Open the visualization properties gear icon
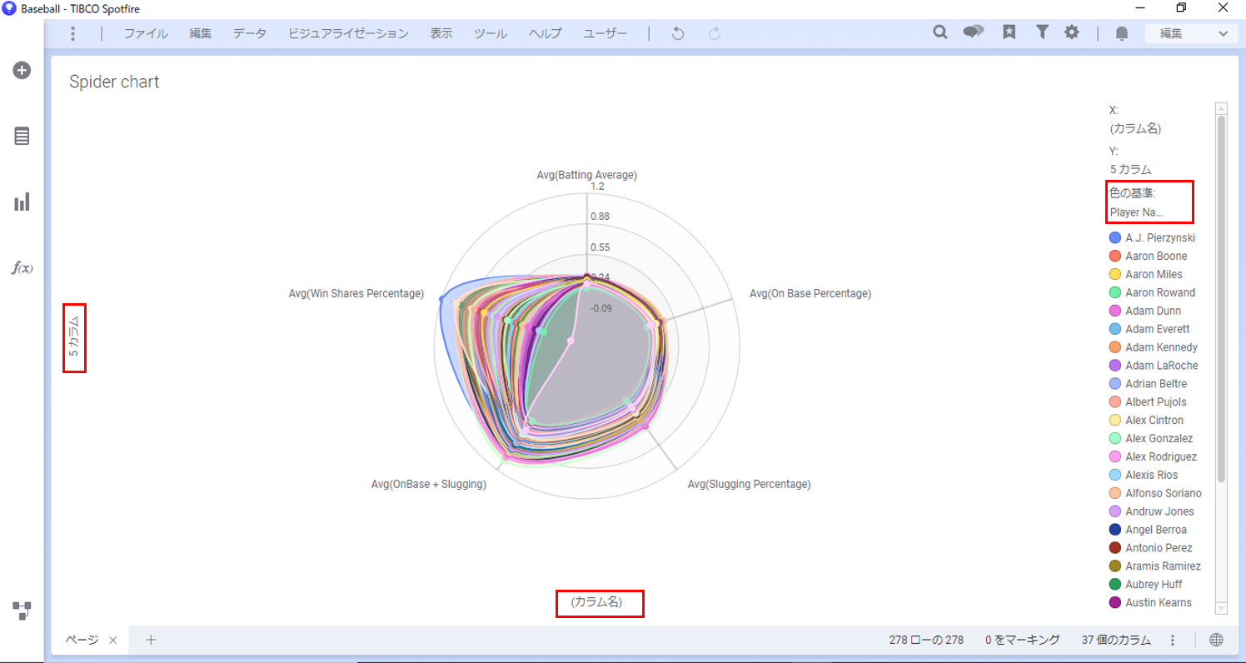Viewport: 1246px width, 663px height. (1072, 32)
